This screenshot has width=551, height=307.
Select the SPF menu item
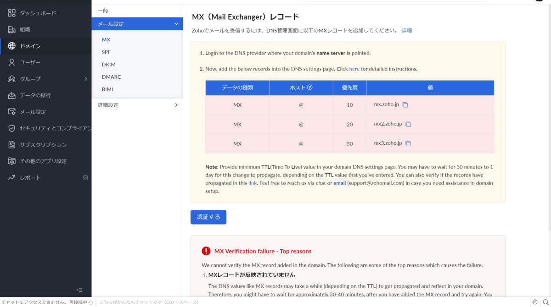pos(106,52)
